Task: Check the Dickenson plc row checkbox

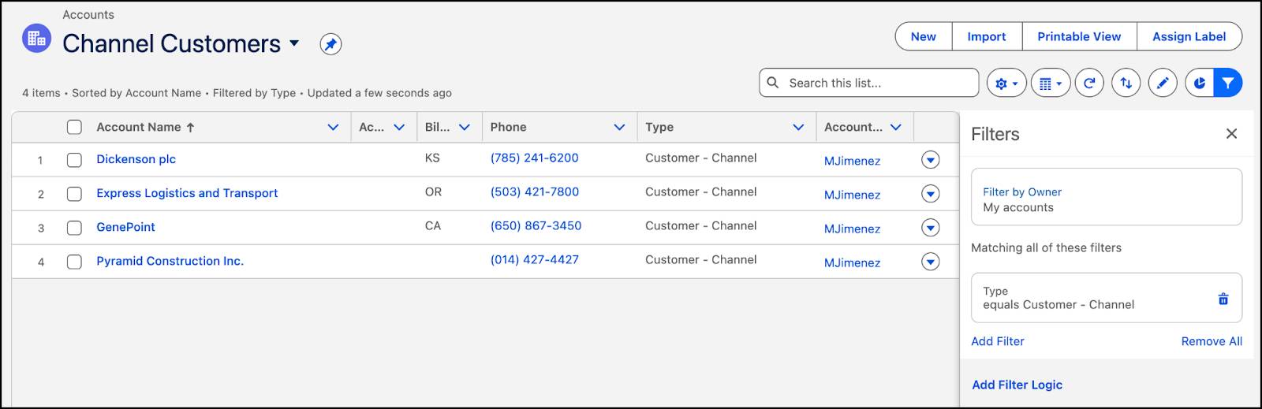Action: [x=74, y=160]
